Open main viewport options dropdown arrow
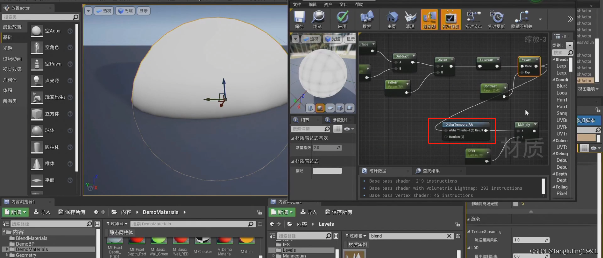Viewport: 603px width, 258px height. click(88, 11)
